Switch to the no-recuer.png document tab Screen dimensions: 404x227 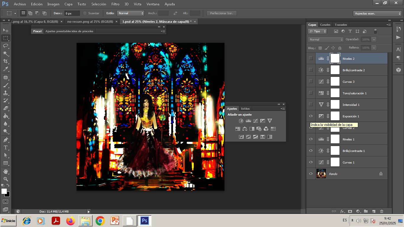tap(90, 22)
